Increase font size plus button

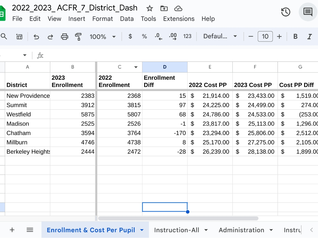279,36
